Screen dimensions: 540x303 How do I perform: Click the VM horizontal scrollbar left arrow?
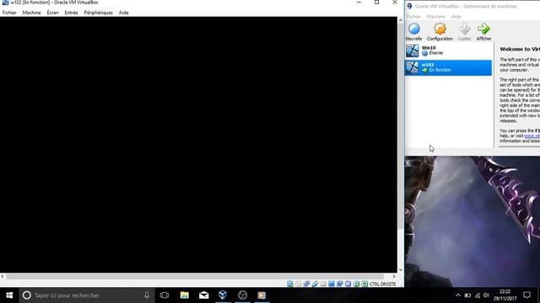coord(3,276)
